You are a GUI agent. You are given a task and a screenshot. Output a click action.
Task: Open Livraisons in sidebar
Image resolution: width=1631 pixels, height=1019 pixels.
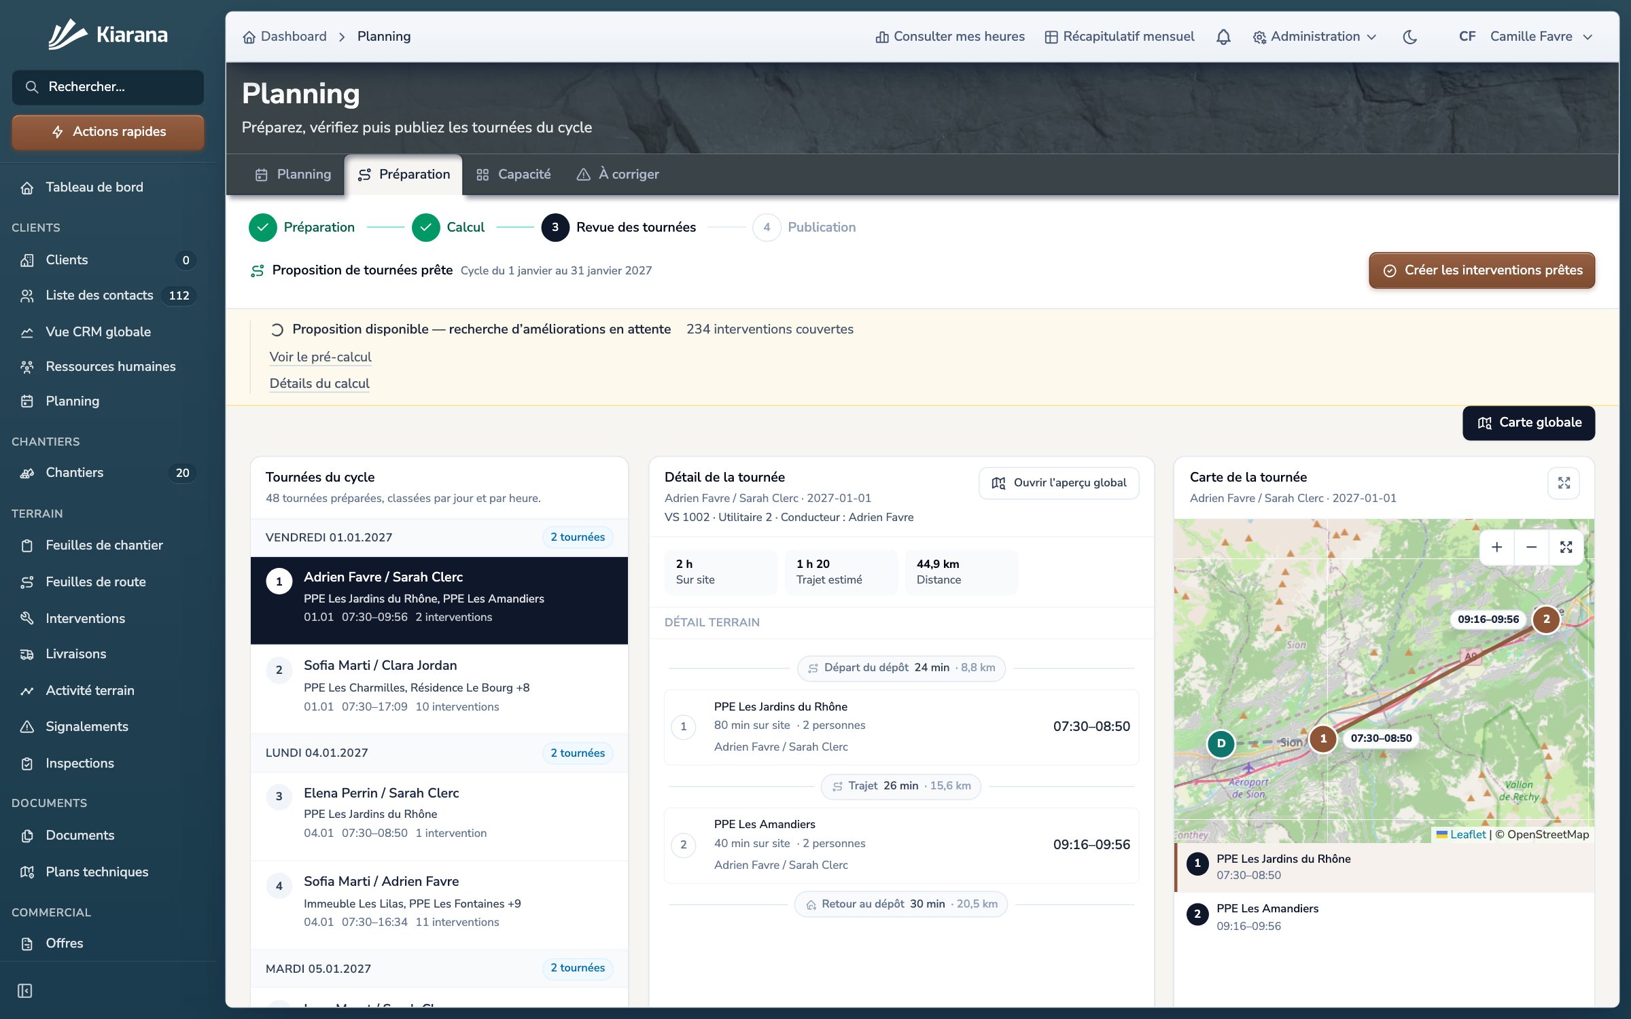(x=107, y=654)
